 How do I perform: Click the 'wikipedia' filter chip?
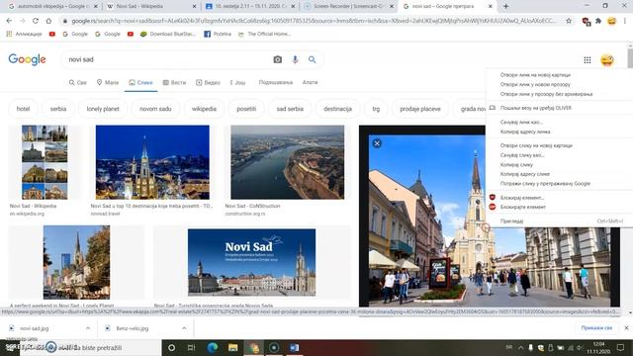[204, 109]
